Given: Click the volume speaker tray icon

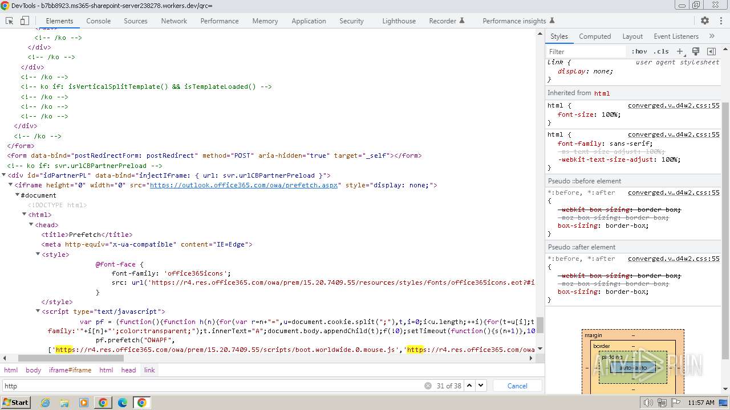Looking at the screenshot, I should (x=648, y=403).
